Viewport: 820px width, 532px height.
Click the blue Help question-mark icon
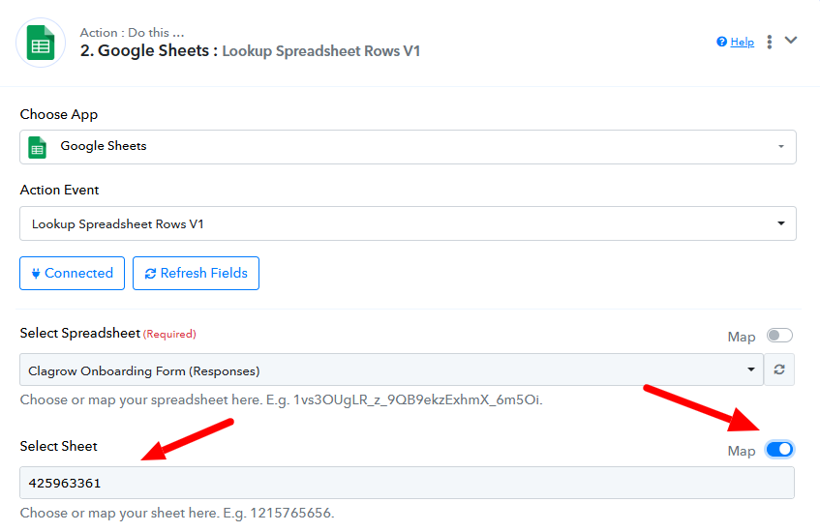[721, 42]
